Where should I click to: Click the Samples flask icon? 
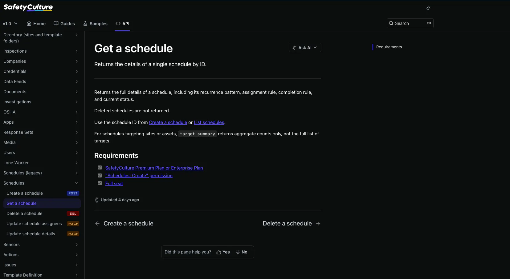pos(85,24)
